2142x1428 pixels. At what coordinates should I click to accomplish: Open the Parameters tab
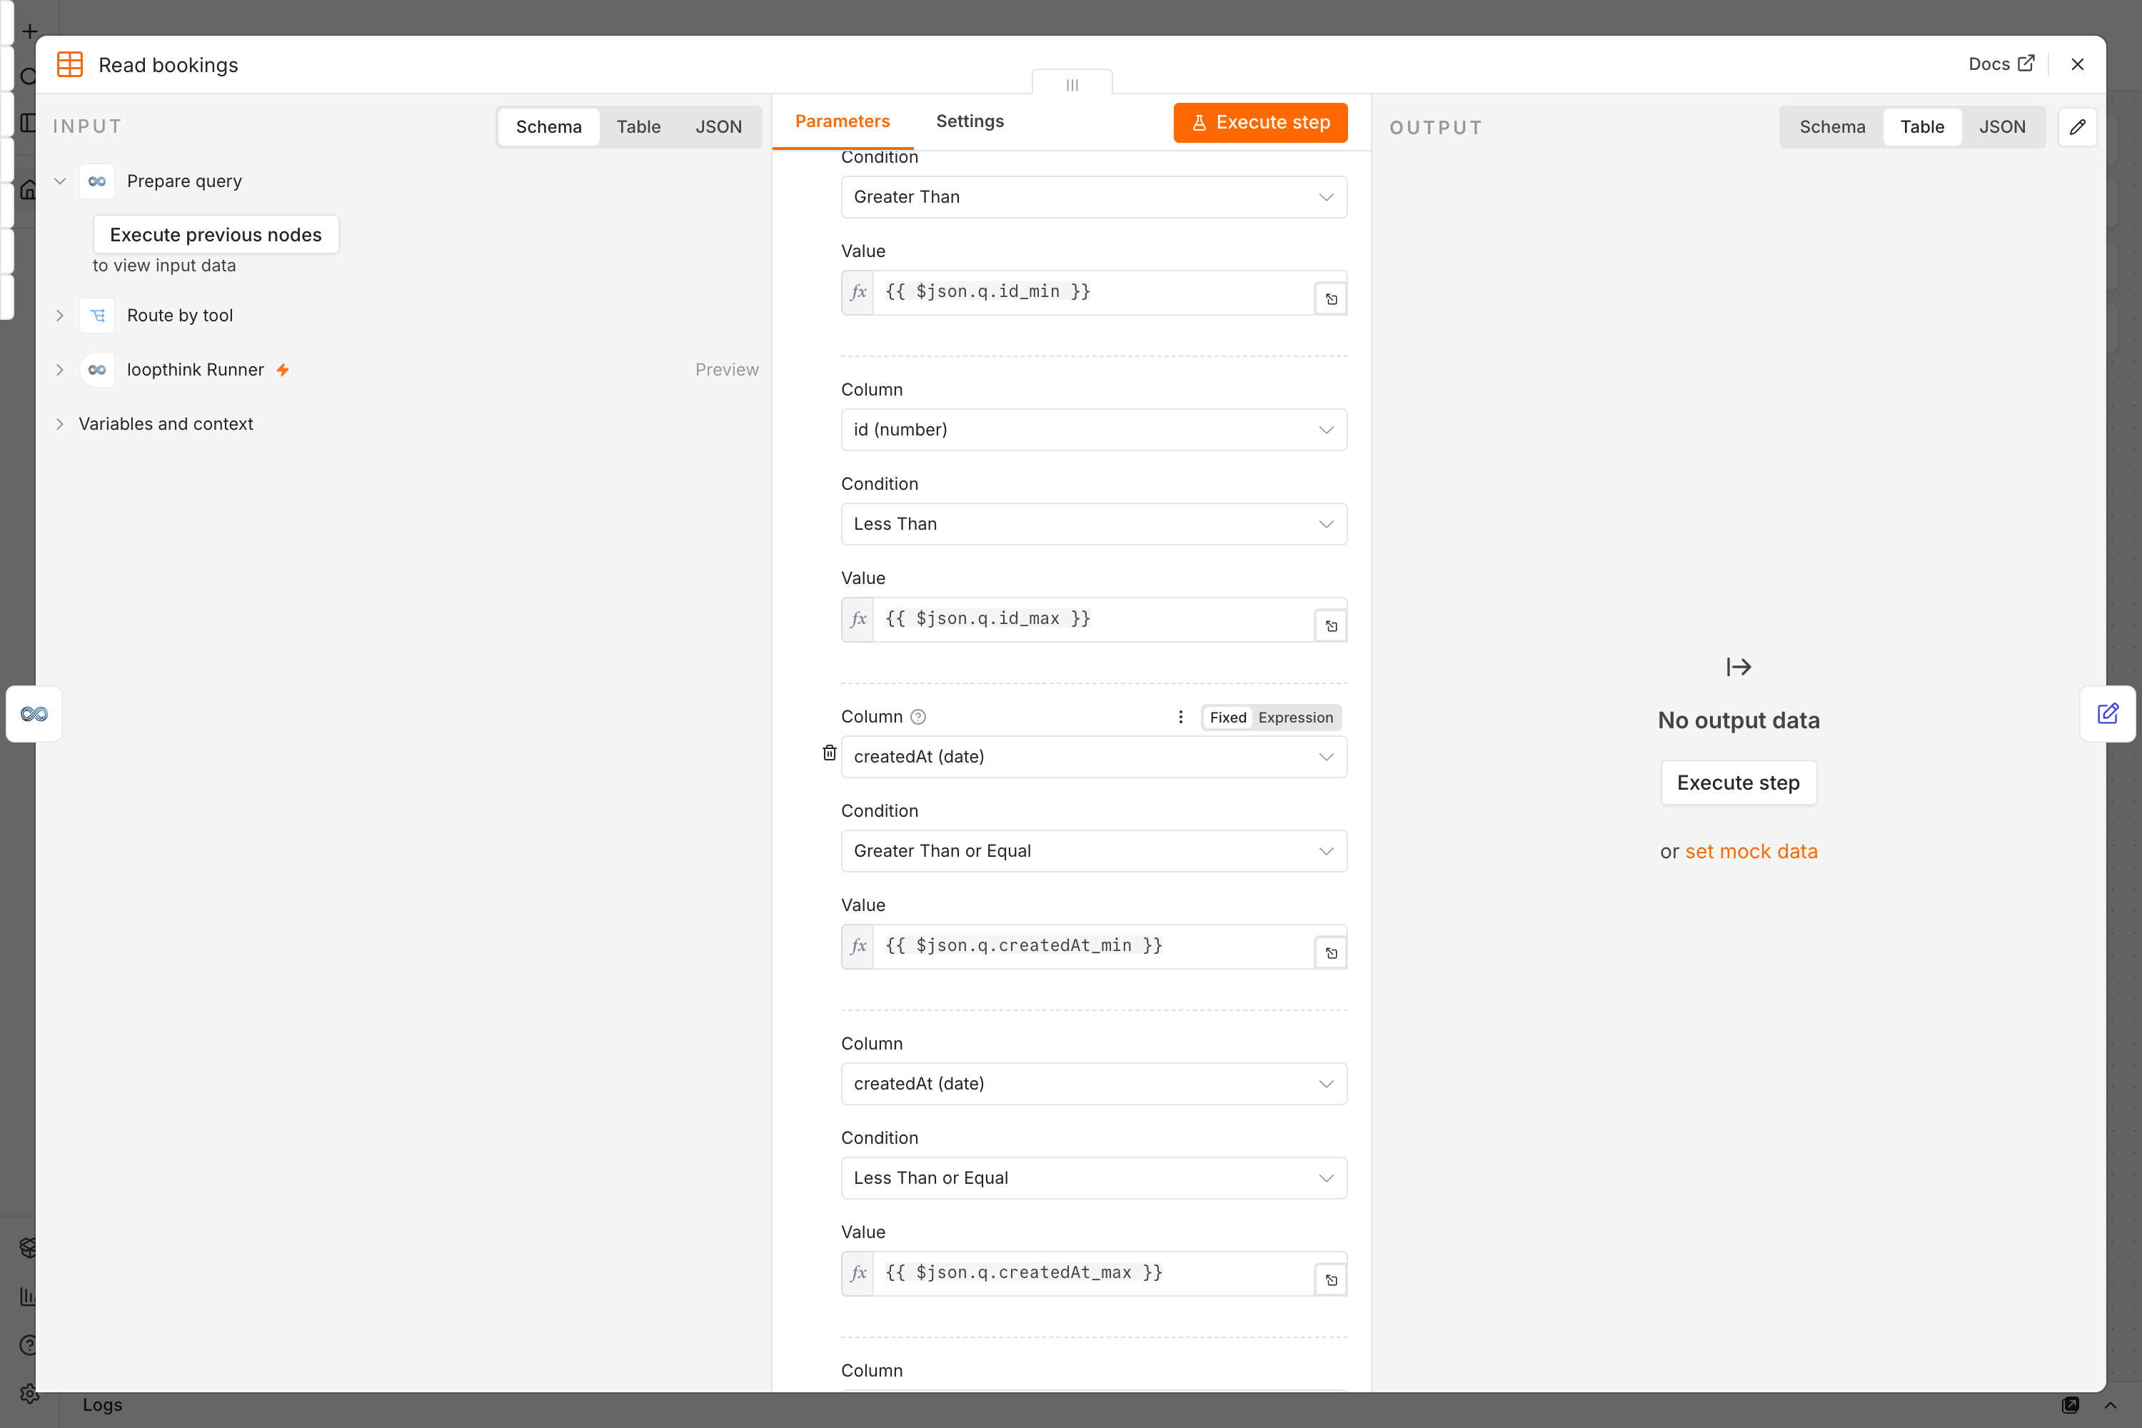pos(843,121)
